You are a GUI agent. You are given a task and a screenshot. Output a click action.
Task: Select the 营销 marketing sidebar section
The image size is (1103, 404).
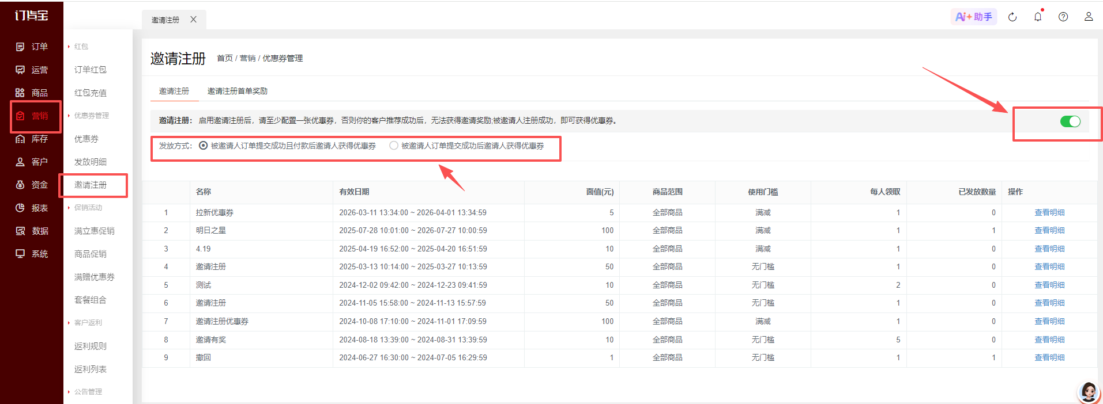click(x=32, y=116)
